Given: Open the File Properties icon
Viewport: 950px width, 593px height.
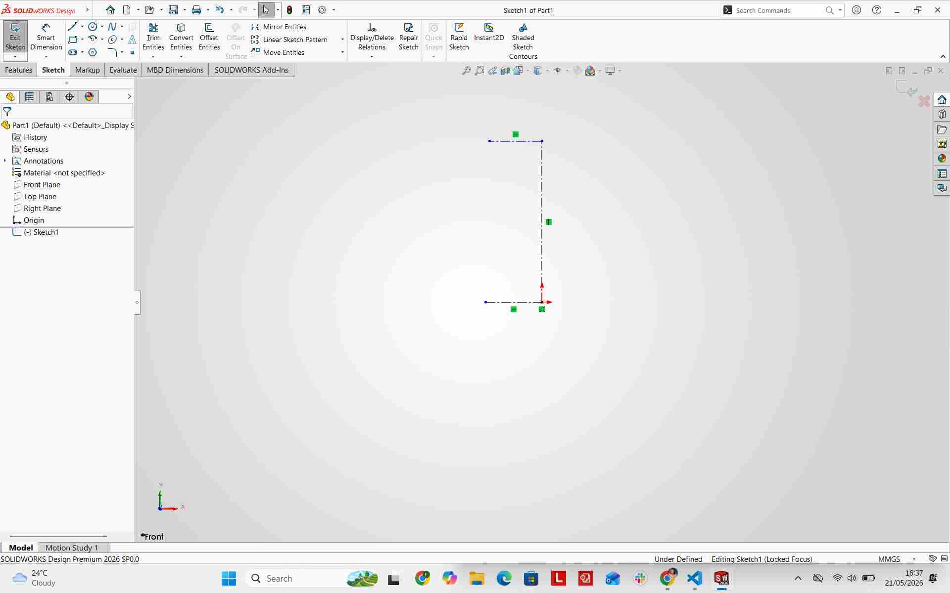Looking at the screenshot, I should coord(306,10).
